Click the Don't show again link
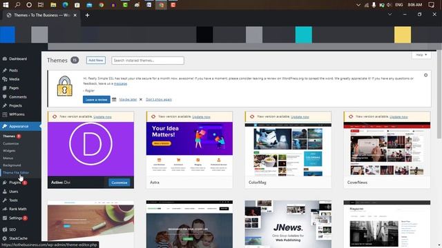The width and height of the screenshot is (442, 248). point(159,99)
